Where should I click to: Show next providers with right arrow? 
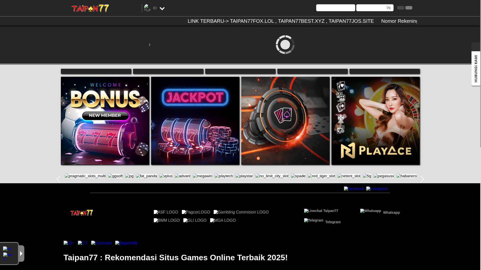tap(422, 179)
